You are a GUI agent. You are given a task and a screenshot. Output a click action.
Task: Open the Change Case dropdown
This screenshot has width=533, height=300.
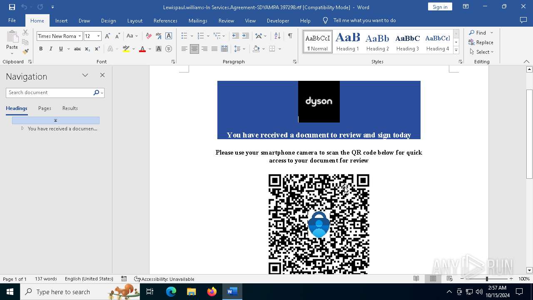coord(132,36)
